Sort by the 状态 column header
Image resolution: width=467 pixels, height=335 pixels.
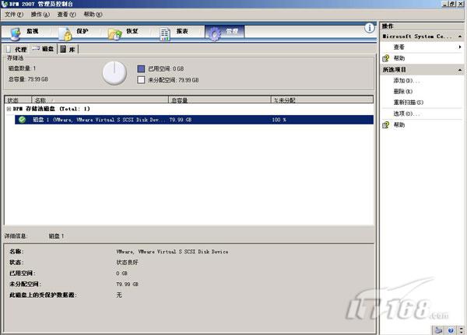[18, 100]
